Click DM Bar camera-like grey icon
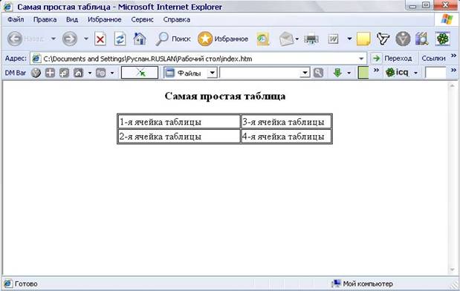Image resolution: width=460 pixels, height=291 pixels. [x=100, y=73]
